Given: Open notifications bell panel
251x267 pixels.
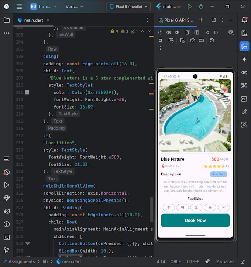Looking at the screenshot, I should click(x=244, y=20).
